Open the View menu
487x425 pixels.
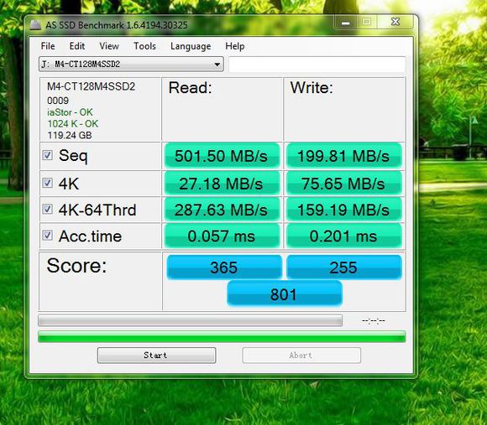(x=109, y=46)
